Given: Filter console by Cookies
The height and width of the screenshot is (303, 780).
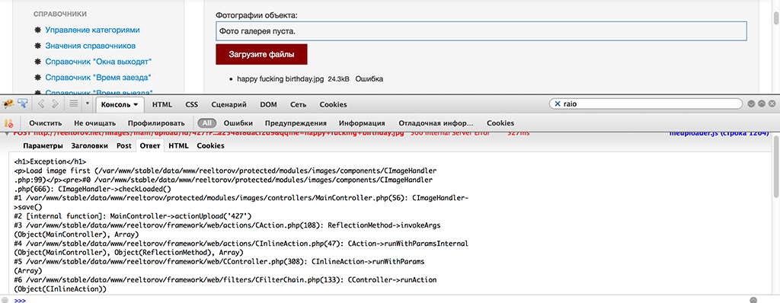Looking at the screenshot, I should point(500,123).
